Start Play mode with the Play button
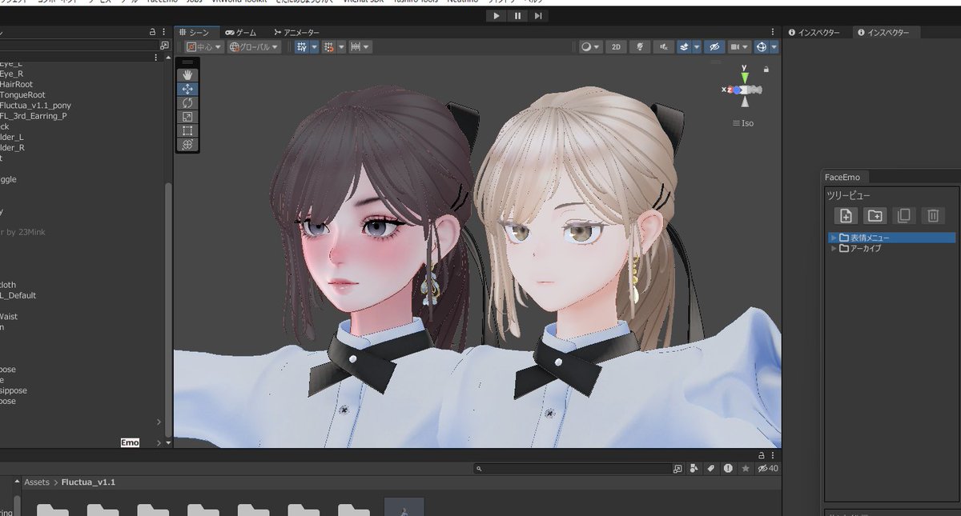Screen dimensions: 961x516 [x=497, y=15]
